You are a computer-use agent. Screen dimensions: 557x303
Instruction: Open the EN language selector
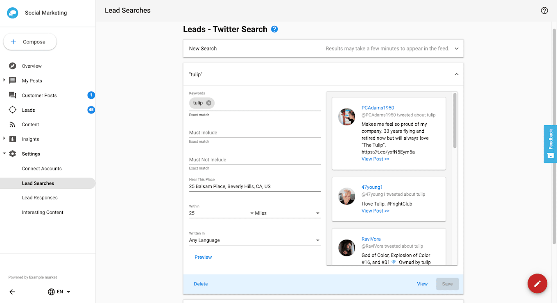point(59,292)
